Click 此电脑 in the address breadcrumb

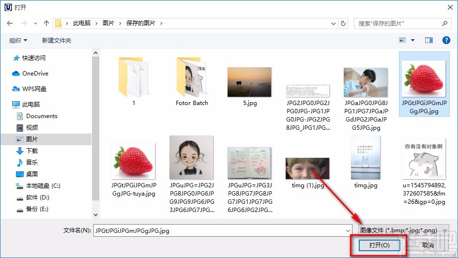click(82, 23)
